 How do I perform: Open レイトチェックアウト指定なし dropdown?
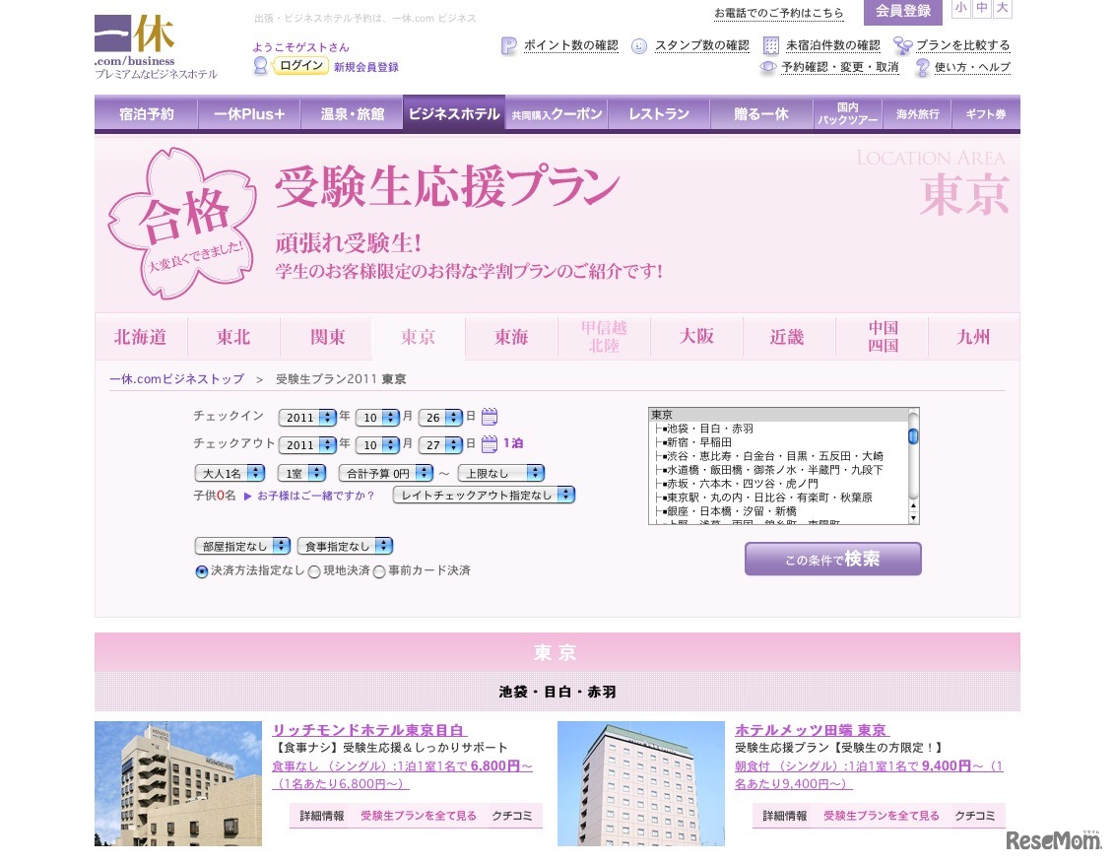[x=484, y=495]
